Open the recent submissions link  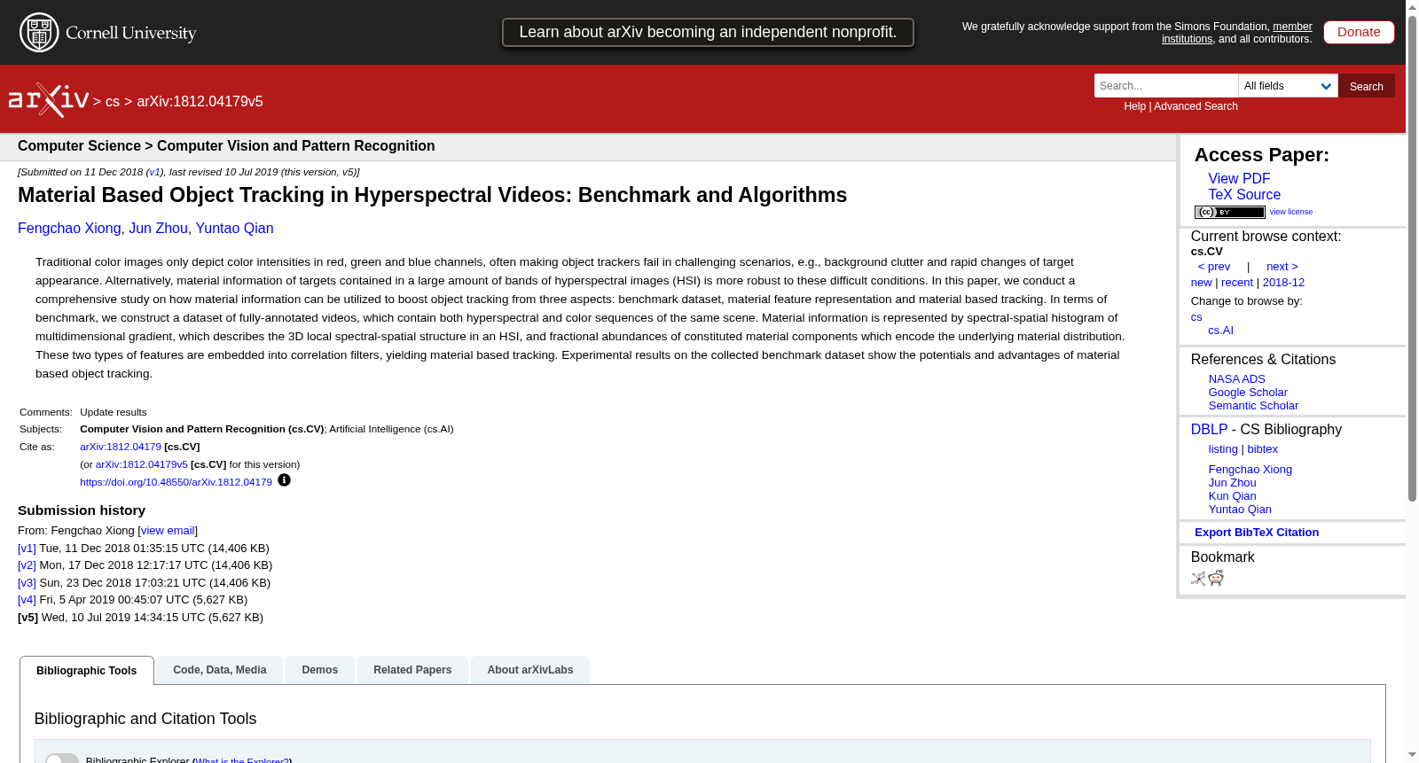[x=1237, y=283]
